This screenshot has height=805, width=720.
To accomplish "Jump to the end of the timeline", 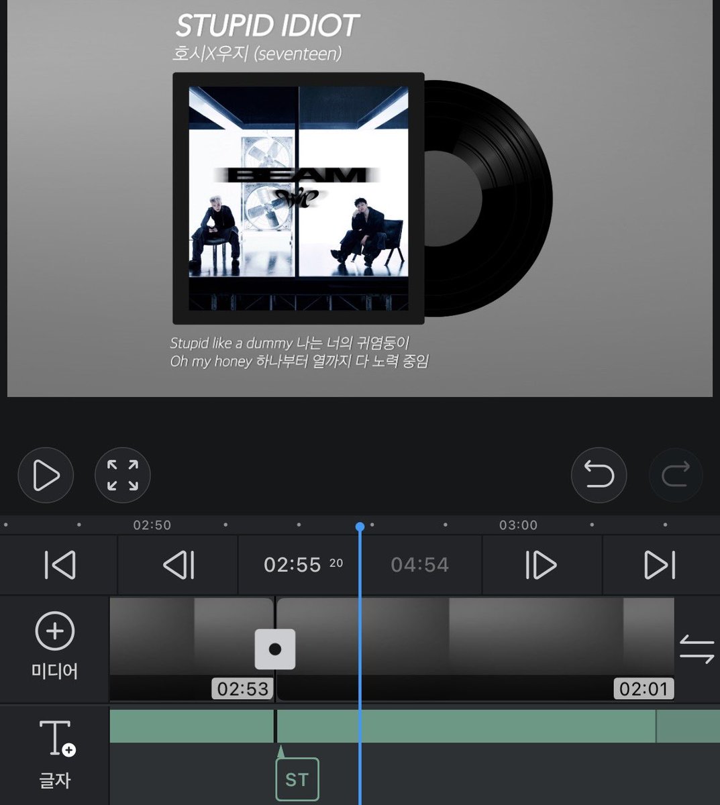I will [660, 565].
